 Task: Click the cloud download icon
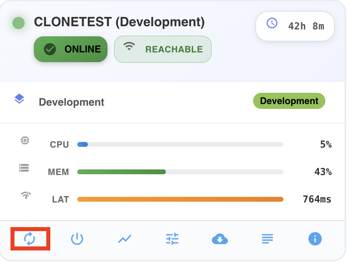pyautogui.click(x=220, y=239)
